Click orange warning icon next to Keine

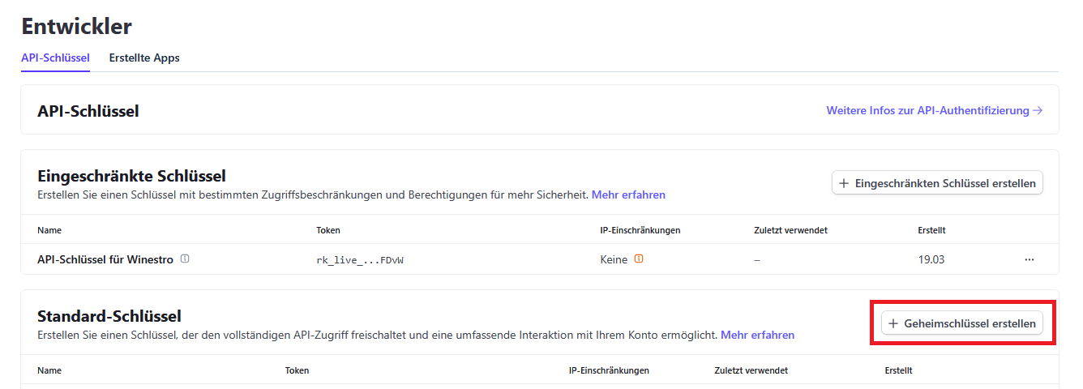point(639,259)
